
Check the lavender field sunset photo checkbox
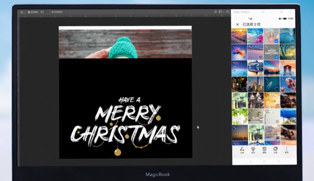pos(244,41)
